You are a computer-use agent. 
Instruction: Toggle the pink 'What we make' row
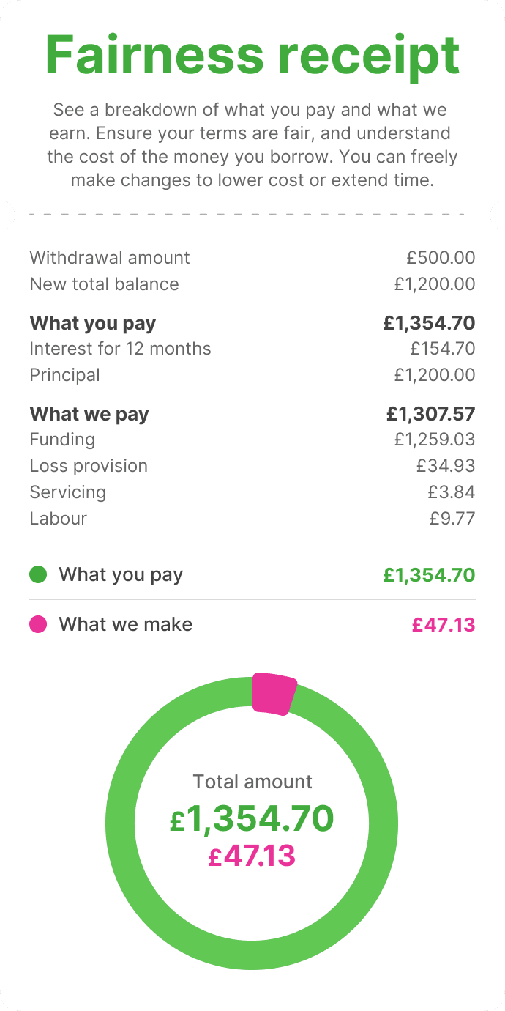[x=252, y=624]
